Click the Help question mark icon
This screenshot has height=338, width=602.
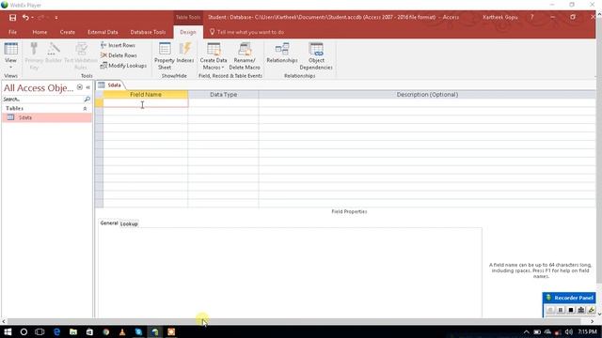point(532,17)
